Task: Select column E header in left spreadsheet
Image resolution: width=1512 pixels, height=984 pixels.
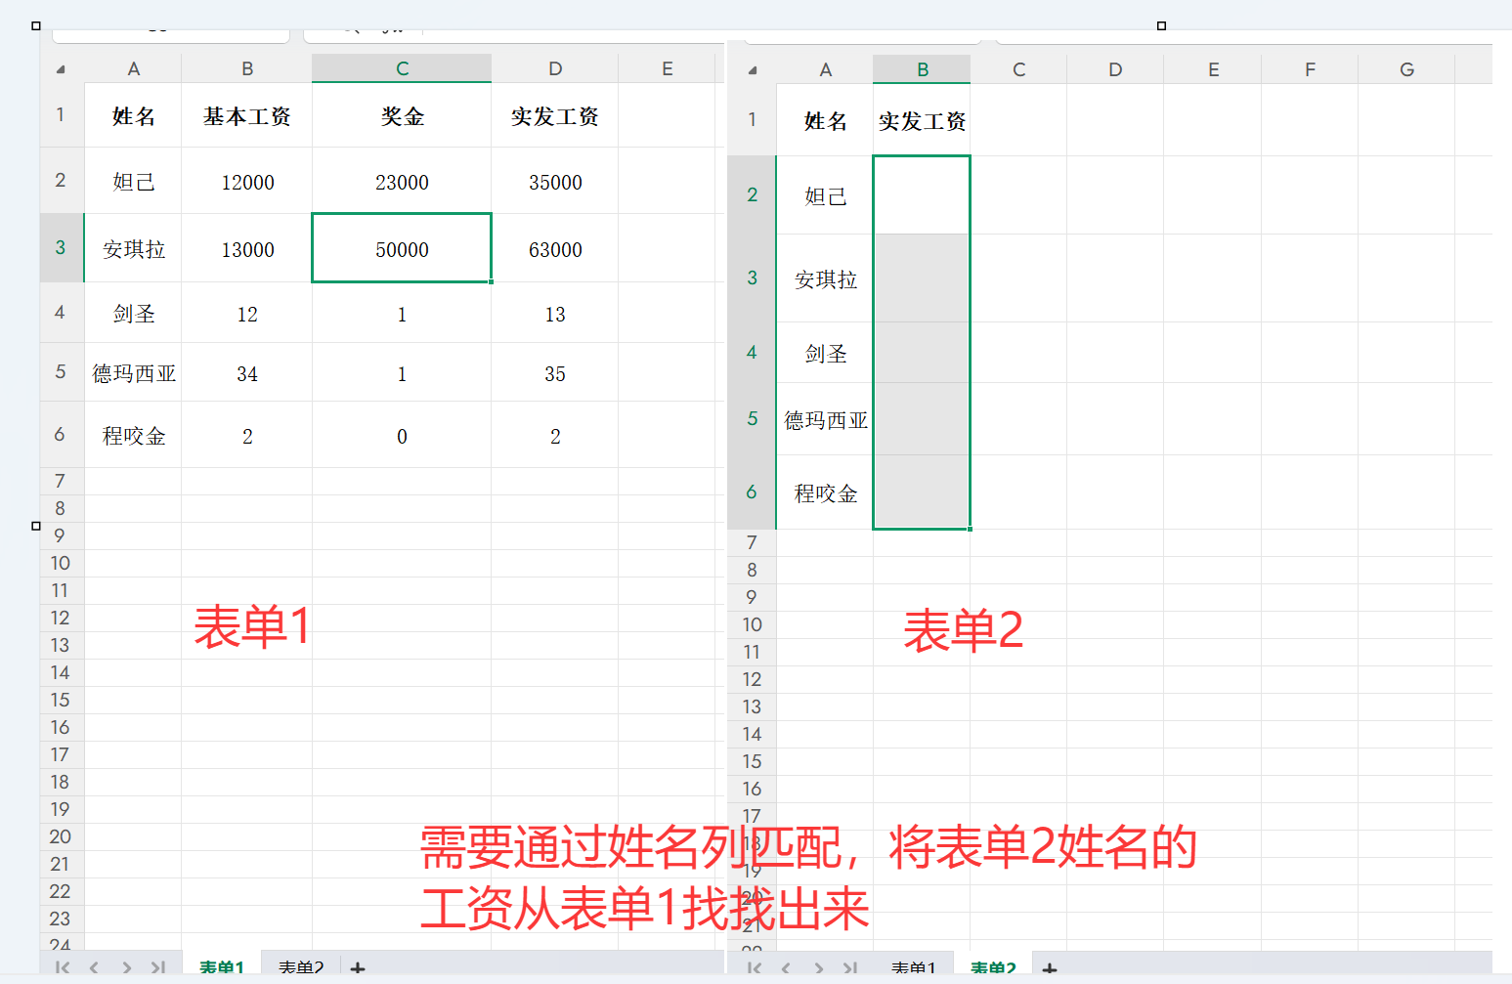Action: pyautogui.click(x=668, y=68)
